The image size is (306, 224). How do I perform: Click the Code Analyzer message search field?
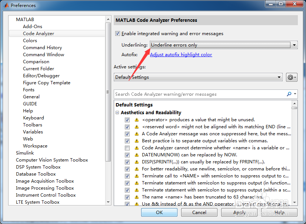pyautogui.click(x=200, y=94)
